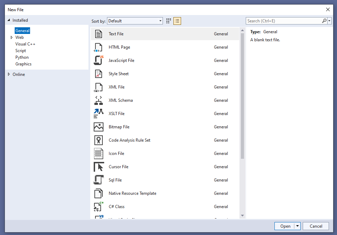Click the "XML File" name
The height and width of the screenshot is (235, 337).
tap(116, 87)
